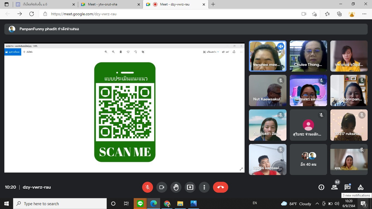Image resolution: width=372 pixels, height=209 pixels.
Task: Open Edge settings and more menu
Action: pyautogui.click(x=364, y=14)
